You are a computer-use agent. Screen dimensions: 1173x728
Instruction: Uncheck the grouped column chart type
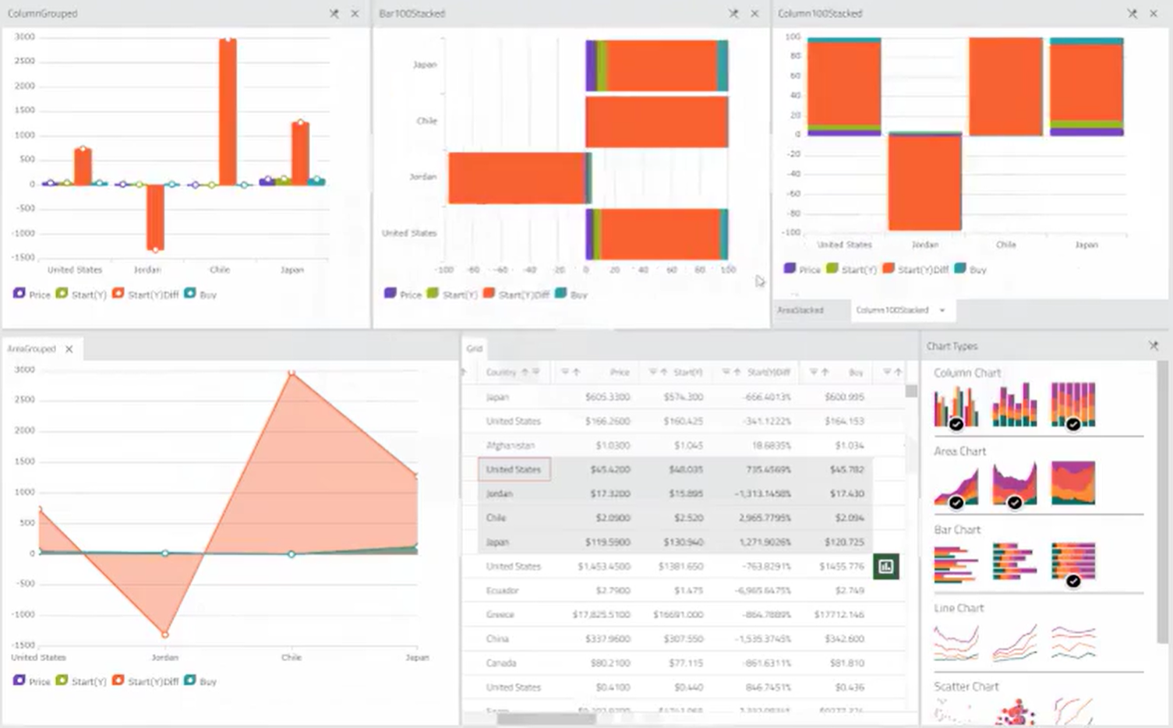coord(956,406)
